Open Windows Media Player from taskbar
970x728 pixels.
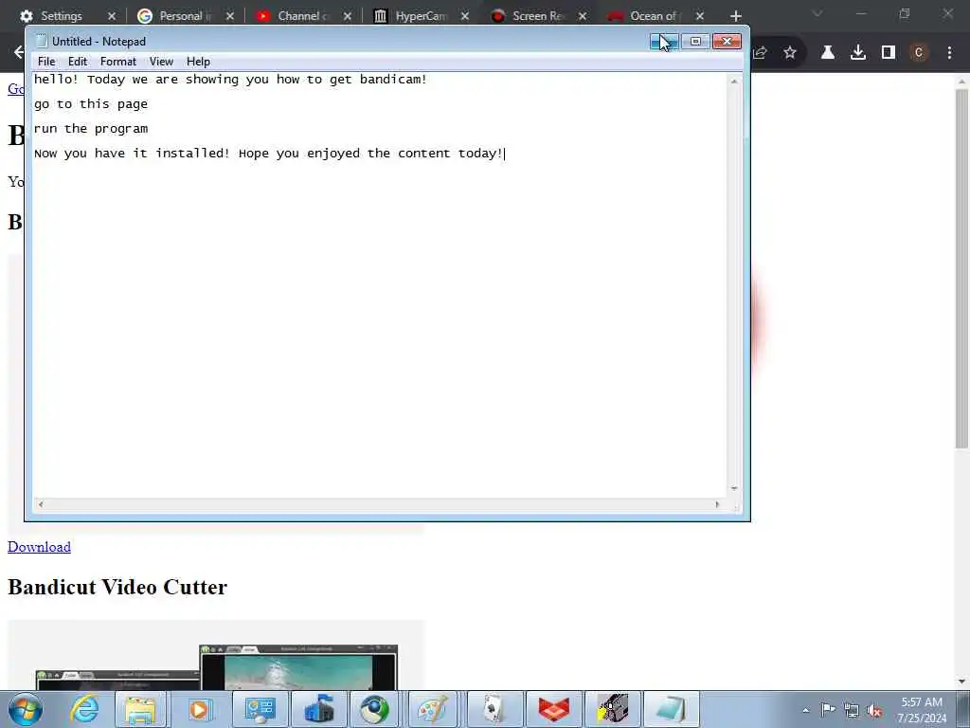(x=199, y=709)
